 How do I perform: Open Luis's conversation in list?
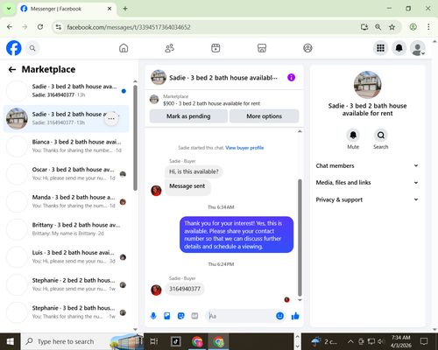(x=66, y=257)
